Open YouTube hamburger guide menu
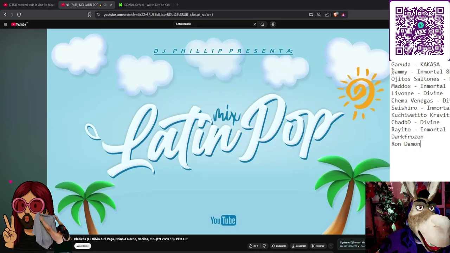The width and height of the screenshot is (450, 253). 6,24
